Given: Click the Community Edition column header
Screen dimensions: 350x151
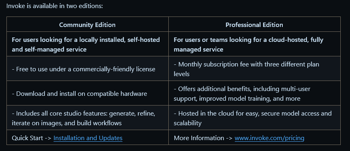Looking at the screenshot, I should click(87, 24).
